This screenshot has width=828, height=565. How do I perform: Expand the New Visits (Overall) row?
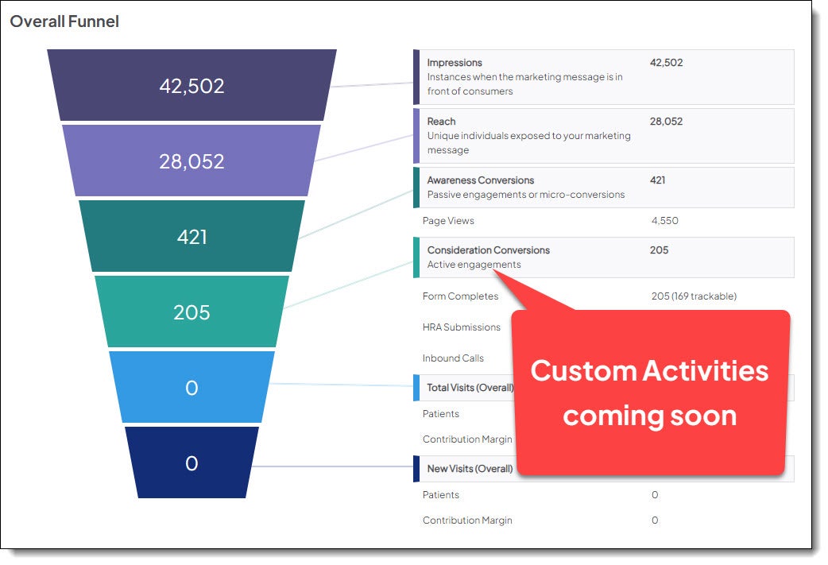pyautogui.click(x=470, y=469)
